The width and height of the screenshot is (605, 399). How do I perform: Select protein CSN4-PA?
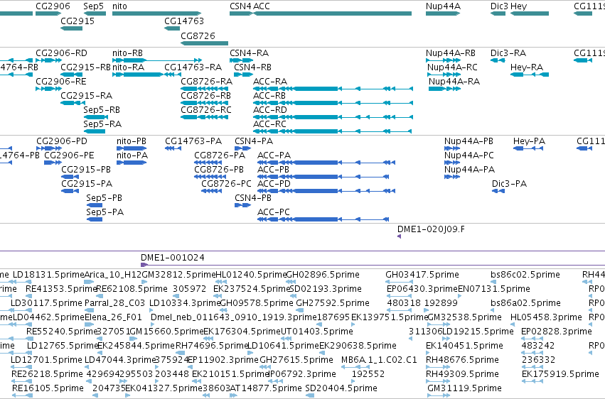click(241, 148)
